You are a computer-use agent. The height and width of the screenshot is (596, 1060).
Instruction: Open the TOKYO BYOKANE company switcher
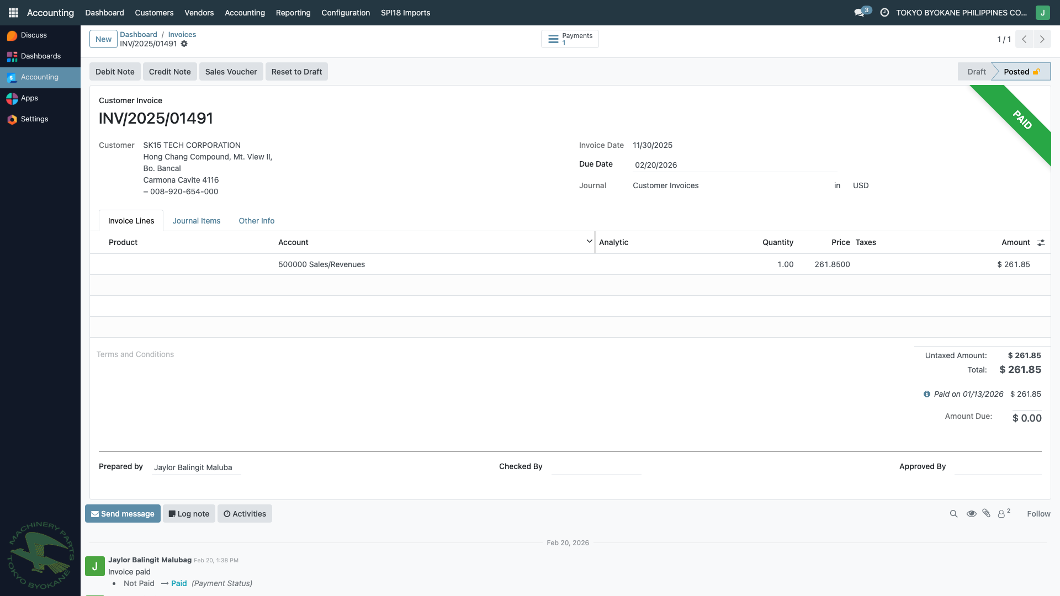click(x=961, y=13)
